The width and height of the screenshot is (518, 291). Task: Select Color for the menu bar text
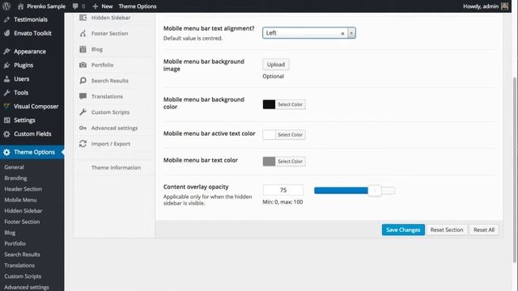click(x=290, y=162)
